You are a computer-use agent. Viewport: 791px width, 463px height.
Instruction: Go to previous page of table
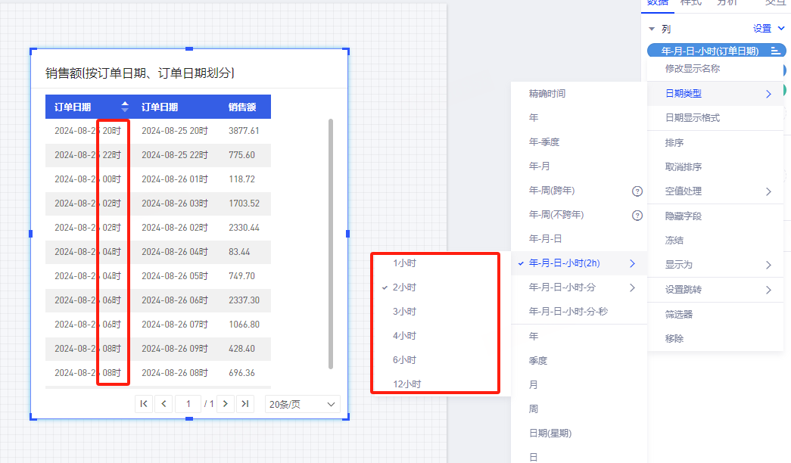[163, 404]
